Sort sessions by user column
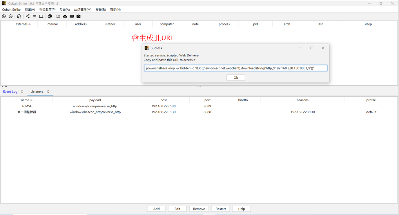Image resolution: width=399 pixels, height=215 pixels. pyautogui.click(x=138, y=24)
